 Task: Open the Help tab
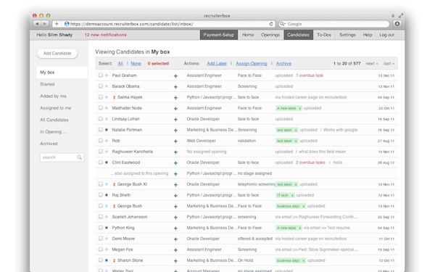(368, 35)
